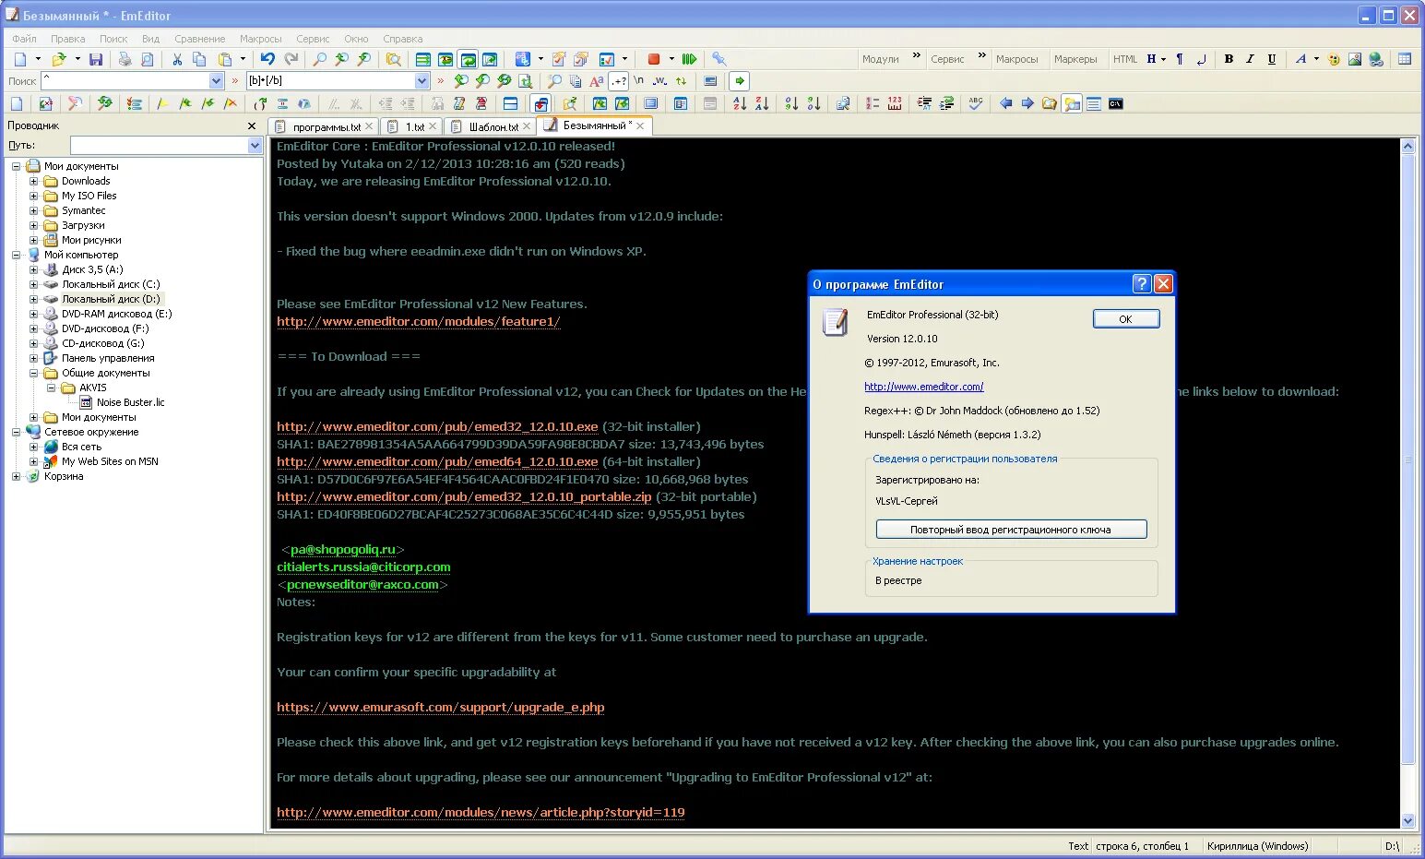Open Find in Files icon
Image resolution: width=1425 pixels, height=859 pixels.
394,59
